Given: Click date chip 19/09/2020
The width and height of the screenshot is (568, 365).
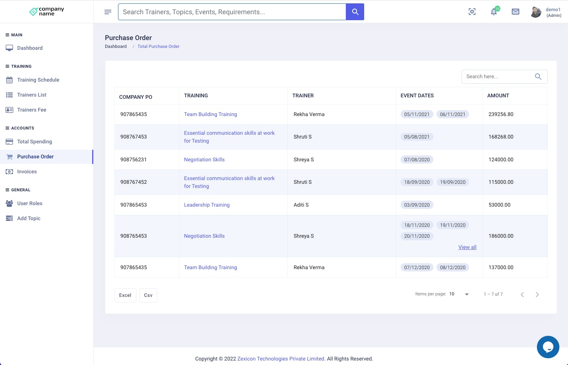Looking at the screenshot, I should [453, 182].
